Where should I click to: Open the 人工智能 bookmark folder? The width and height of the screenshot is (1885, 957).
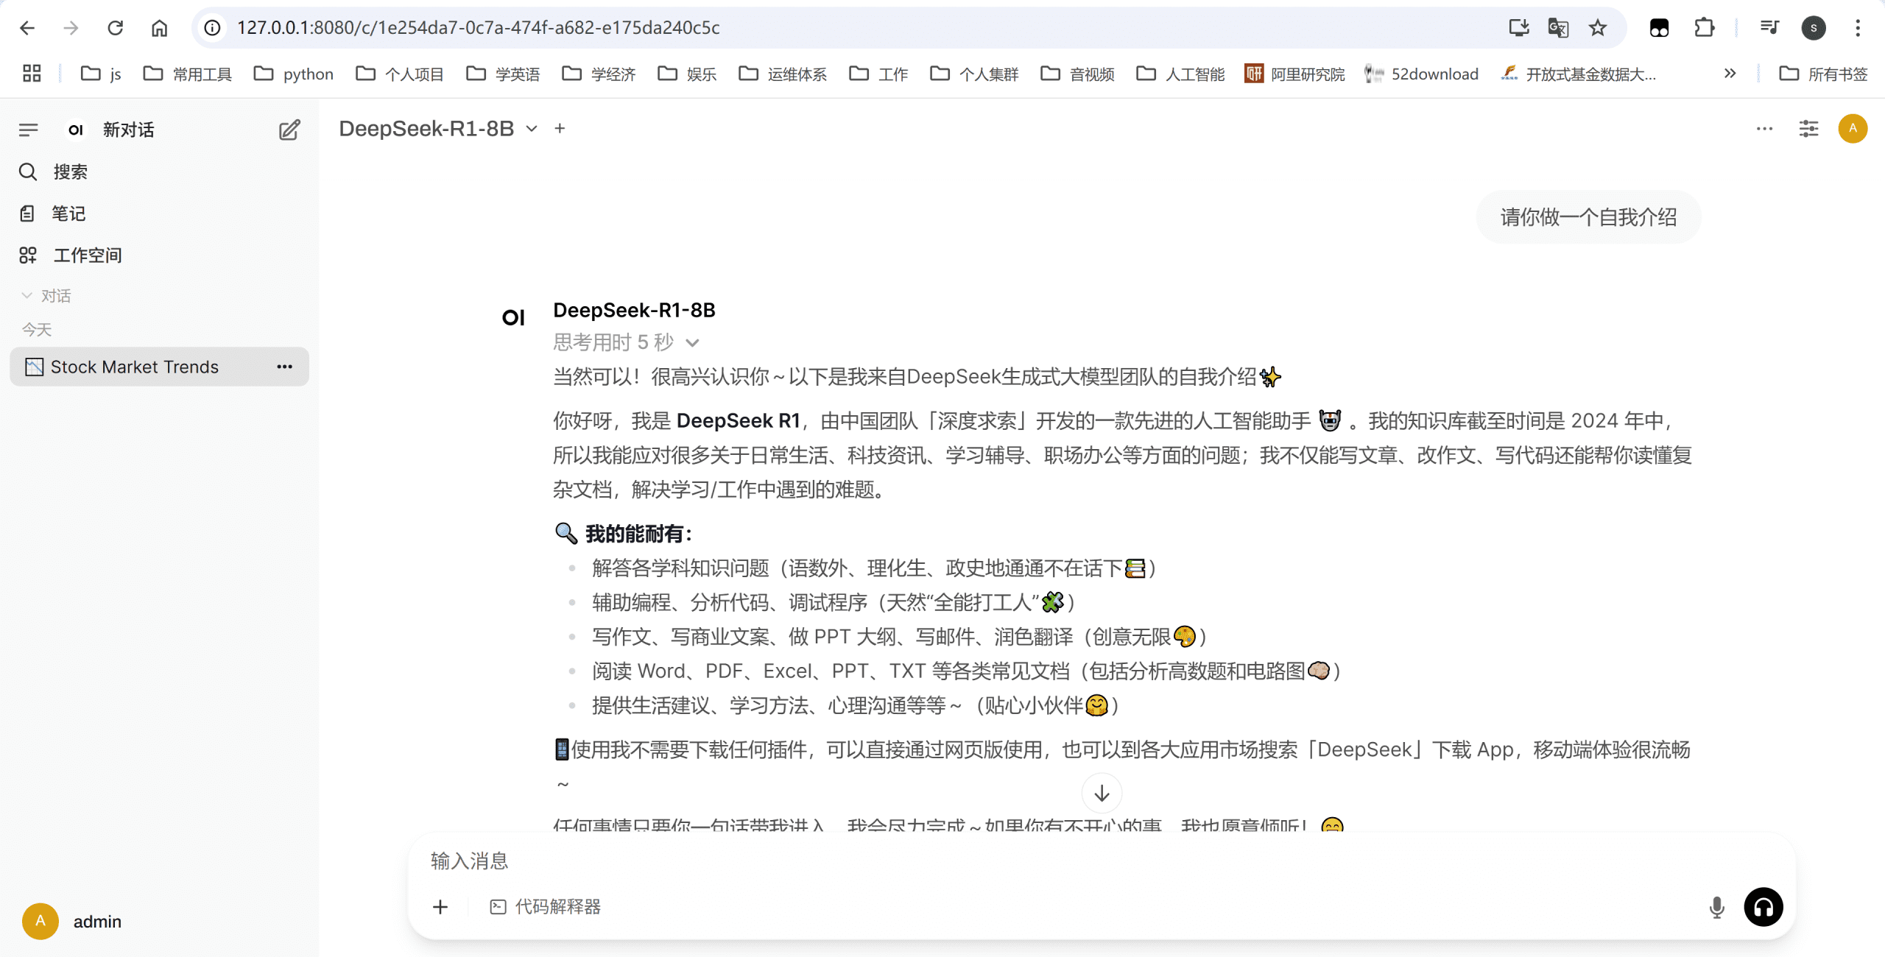tap(1180, 74)
